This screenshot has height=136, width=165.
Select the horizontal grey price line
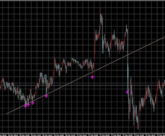point(82,86)
